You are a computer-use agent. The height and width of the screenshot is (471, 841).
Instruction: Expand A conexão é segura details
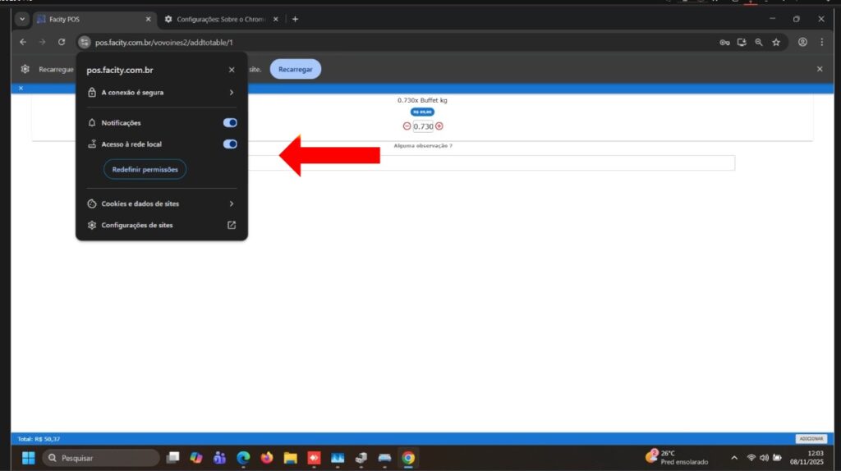[x=162, y=93]
